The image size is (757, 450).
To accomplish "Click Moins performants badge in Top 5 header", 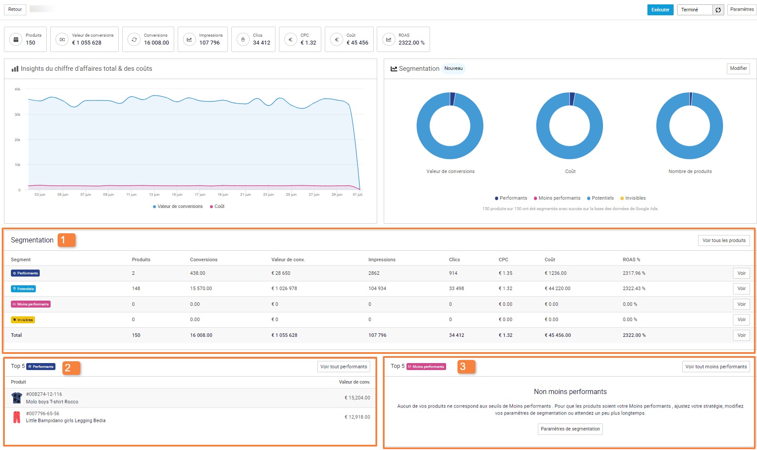I will click(x=426, y=367).
